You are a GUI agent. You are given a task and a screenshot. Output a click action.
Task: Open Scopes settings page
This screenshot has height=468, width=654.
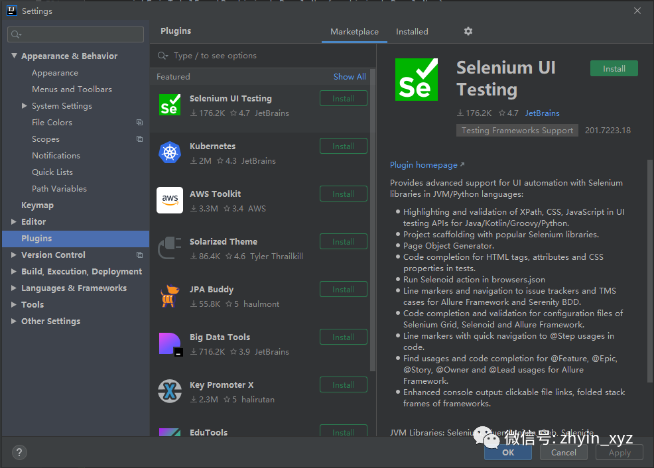46,139
